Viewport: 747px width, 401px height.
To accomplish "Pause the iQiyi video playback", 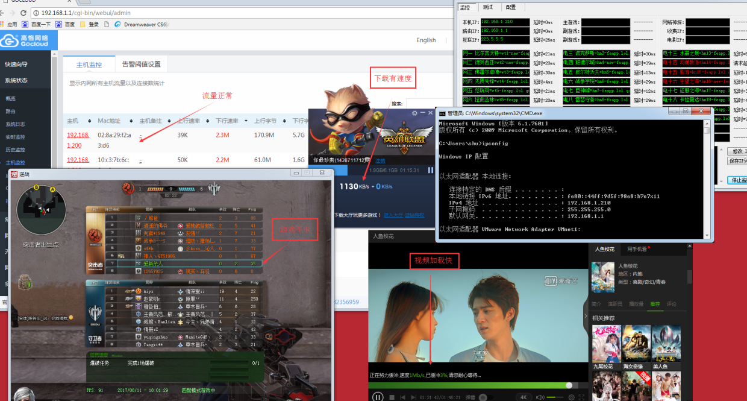I will point(378,397).
